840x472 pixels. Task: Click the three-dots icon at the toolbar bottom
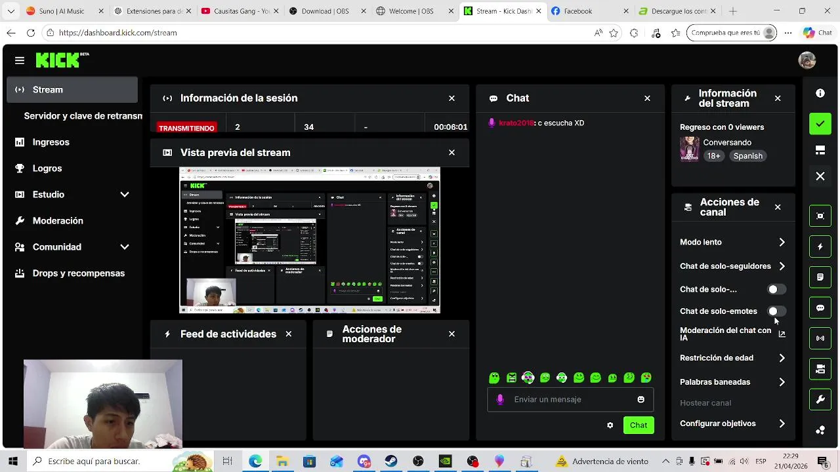pyautogui.click(x=820, y=430)
